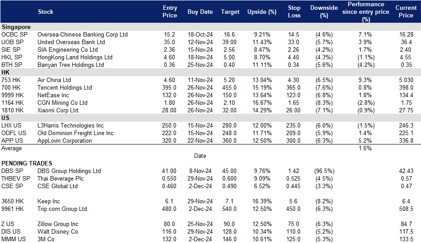
Task: Click the 1.6% average performance value
Action: click(x=365, y=148)
